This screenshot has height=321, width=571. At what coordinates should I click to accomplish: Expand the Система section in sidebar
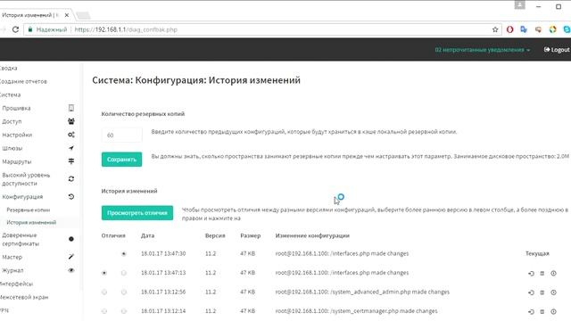(x=10, y=95)
